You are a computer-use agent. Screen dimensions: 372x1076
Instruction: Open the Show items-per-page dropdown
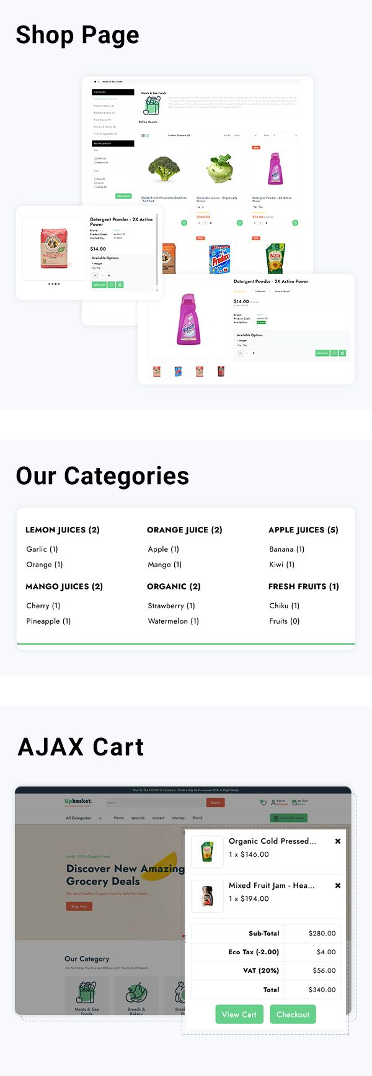(x=284, y=135)
